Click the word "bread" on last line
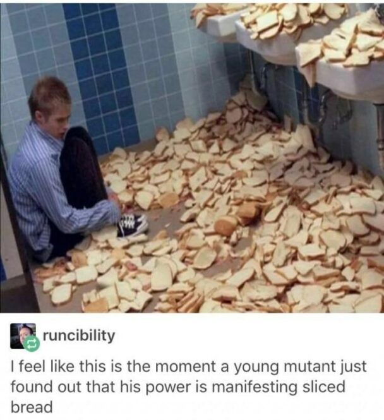The image size is (384, 420). pos(32,407)
